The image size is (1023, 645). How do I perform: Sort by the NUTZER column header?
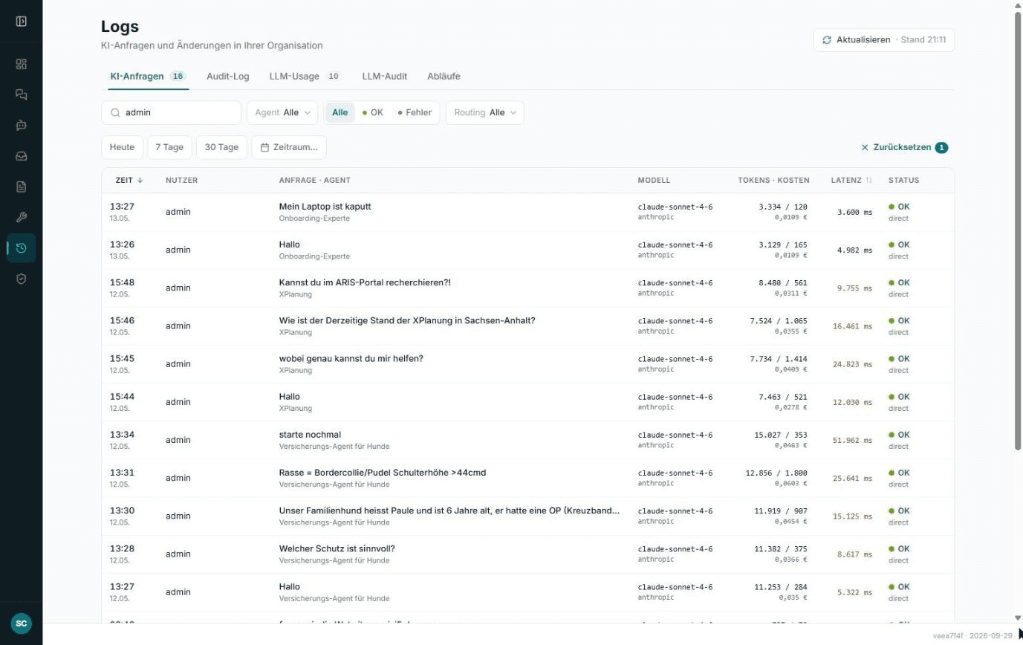click(x=181, y=180)
